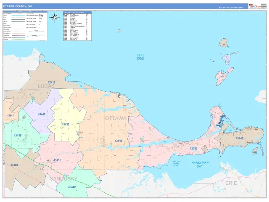This screenshot has width=269, height=202.
Task: Click the Market Maps logo in header
Action: tap(255, 6)
